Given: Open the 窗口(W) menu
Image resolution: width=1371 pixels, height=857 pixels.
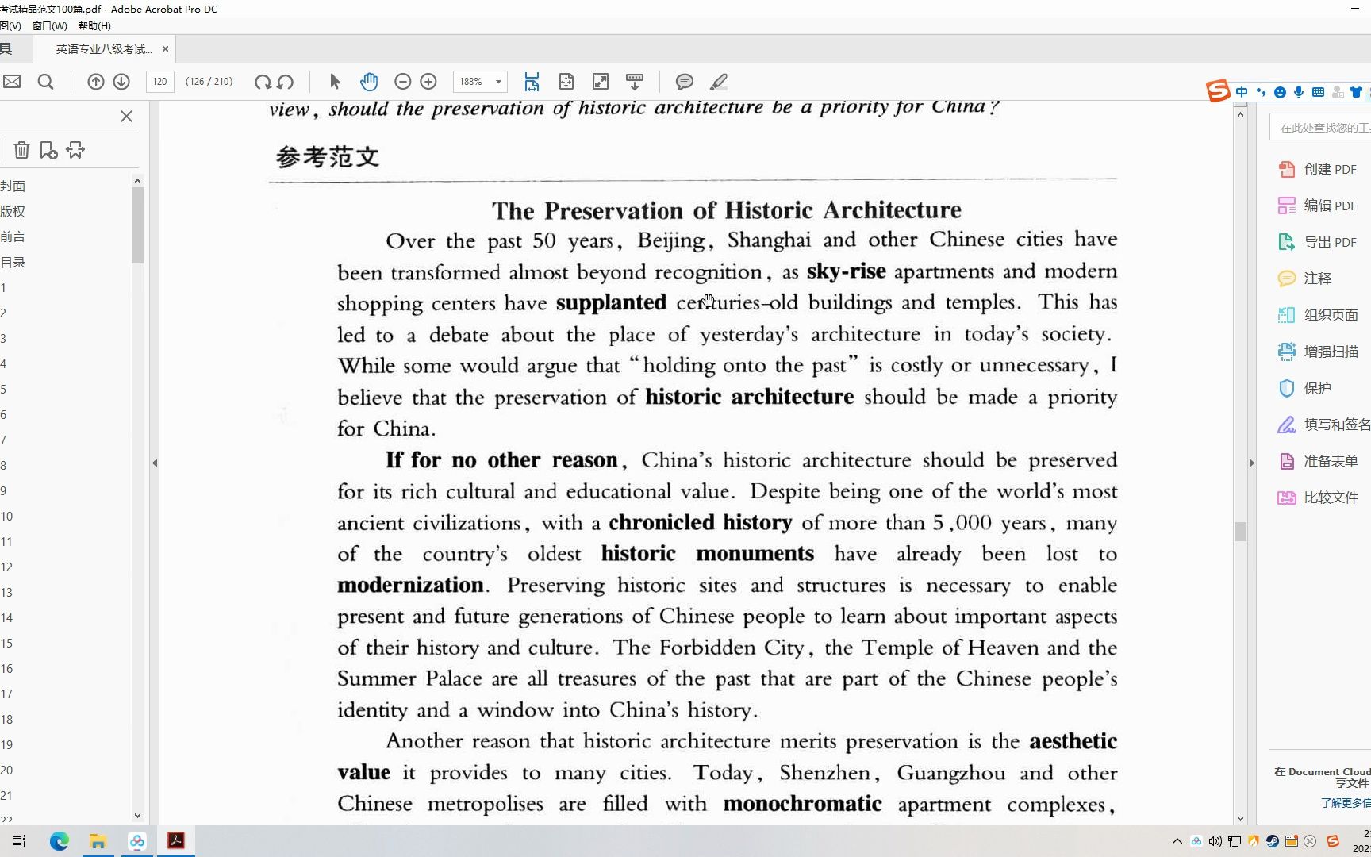Looking at the screenshot, I should click(50, 25).
